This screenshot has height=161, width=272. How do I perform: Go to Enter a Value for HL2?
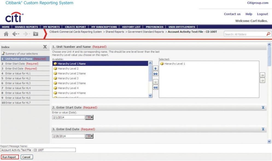[x=25, y=78]
